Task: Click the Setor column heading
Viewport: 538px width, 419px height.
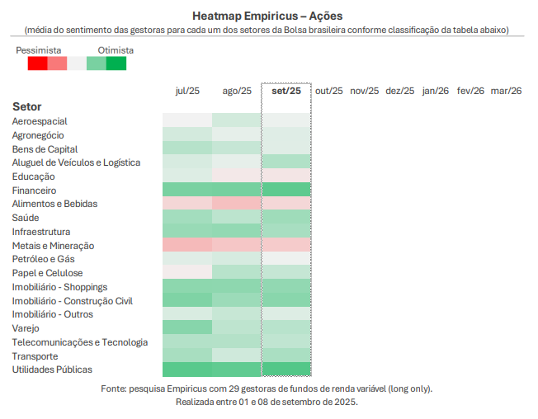Action: 27,107
